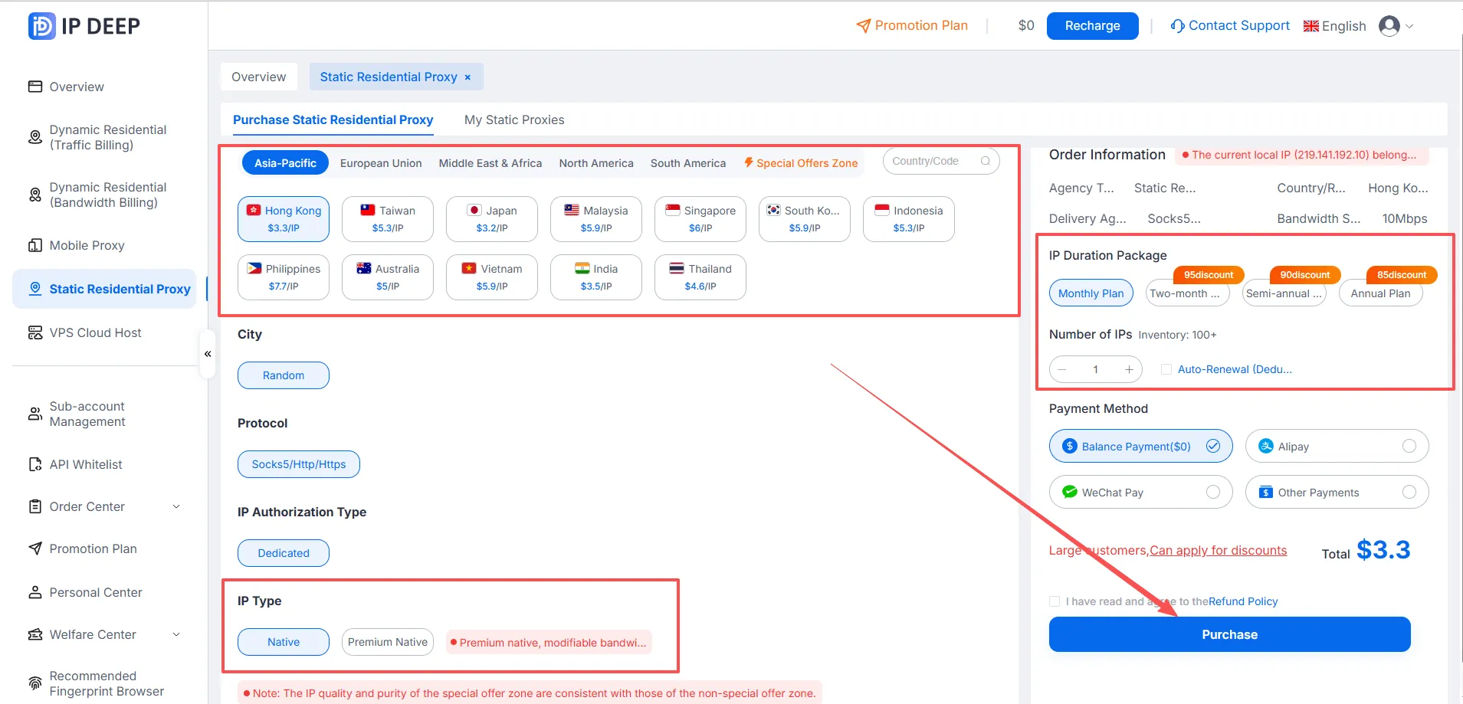Open the API Whitelist sidebar icon
The width and height of the screenshot is (1463, 704).
pyautogui.click(x=35, y=464)
